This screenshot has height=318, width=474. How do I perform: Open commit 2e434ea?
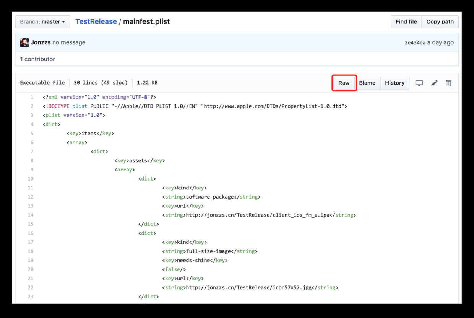coord(415,42)
